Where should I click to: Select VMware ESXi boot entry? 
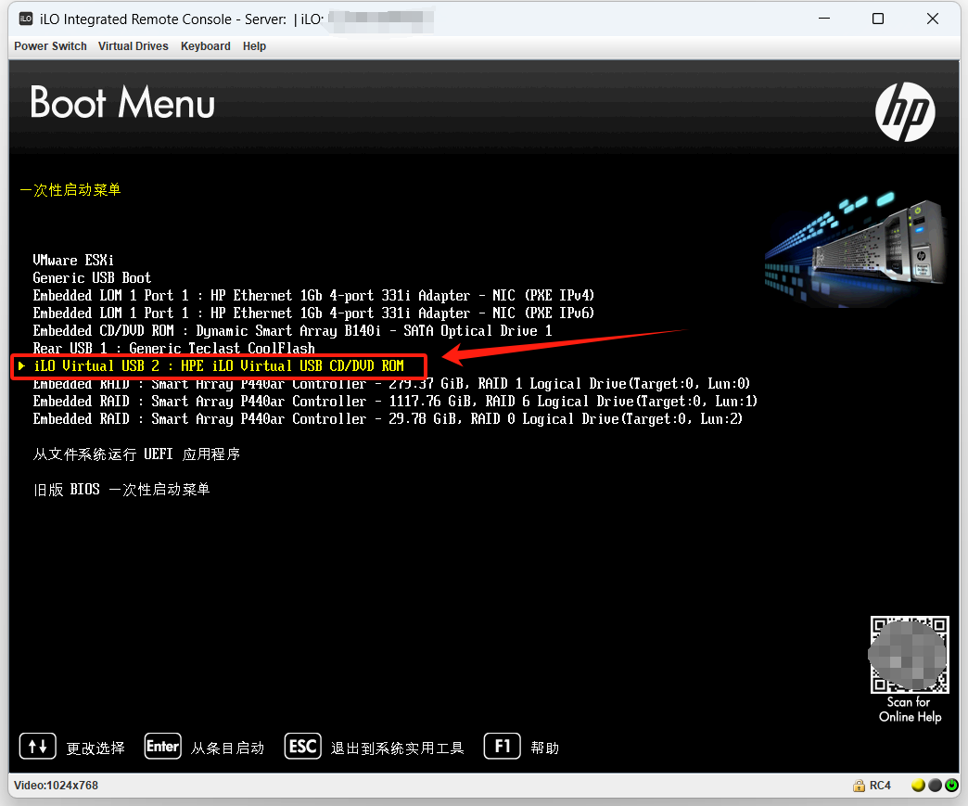pos(73,261)
